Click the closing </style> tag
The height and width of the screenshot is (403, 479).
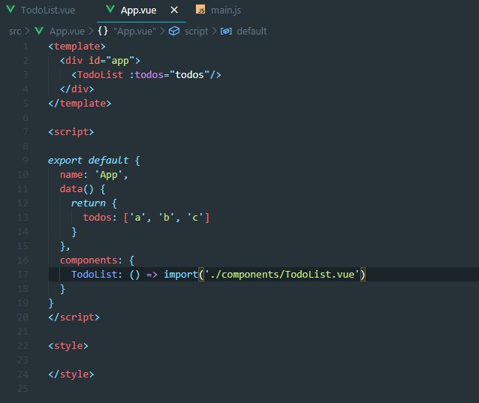pos(71,374)
